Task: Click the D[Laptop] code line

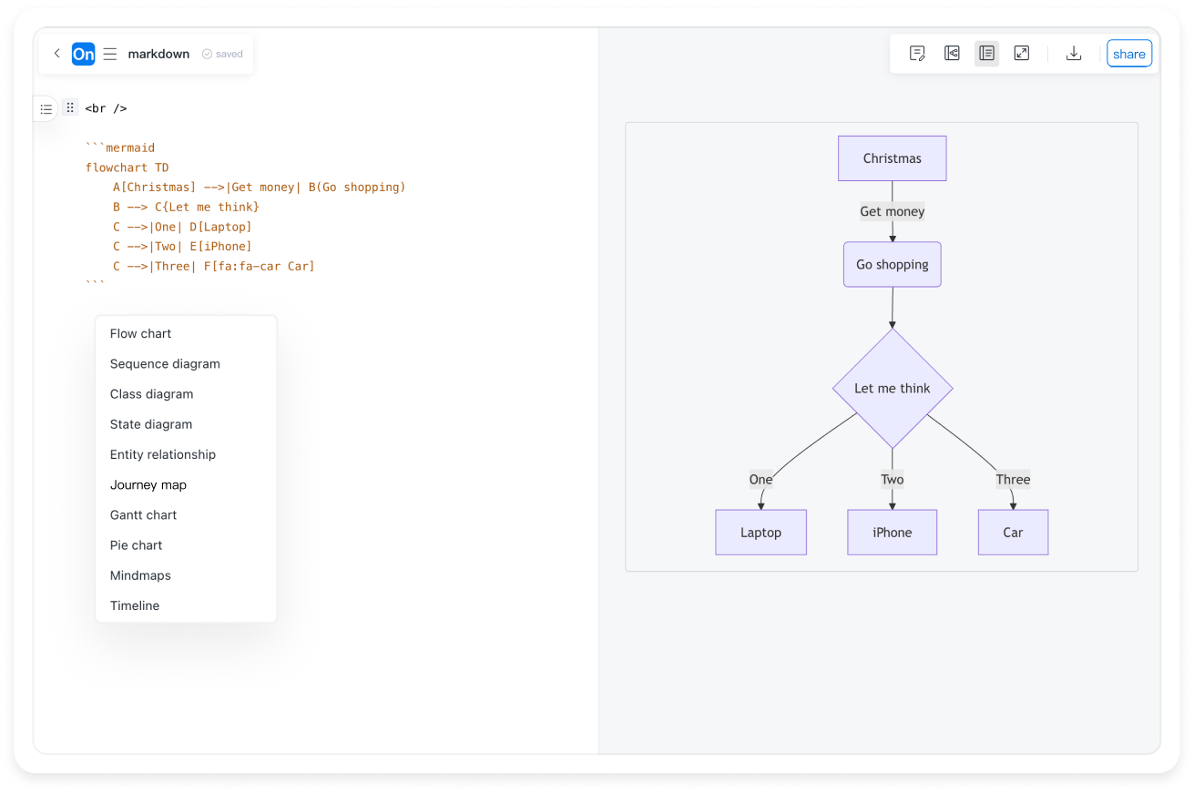Action: [x=182, y=227]
